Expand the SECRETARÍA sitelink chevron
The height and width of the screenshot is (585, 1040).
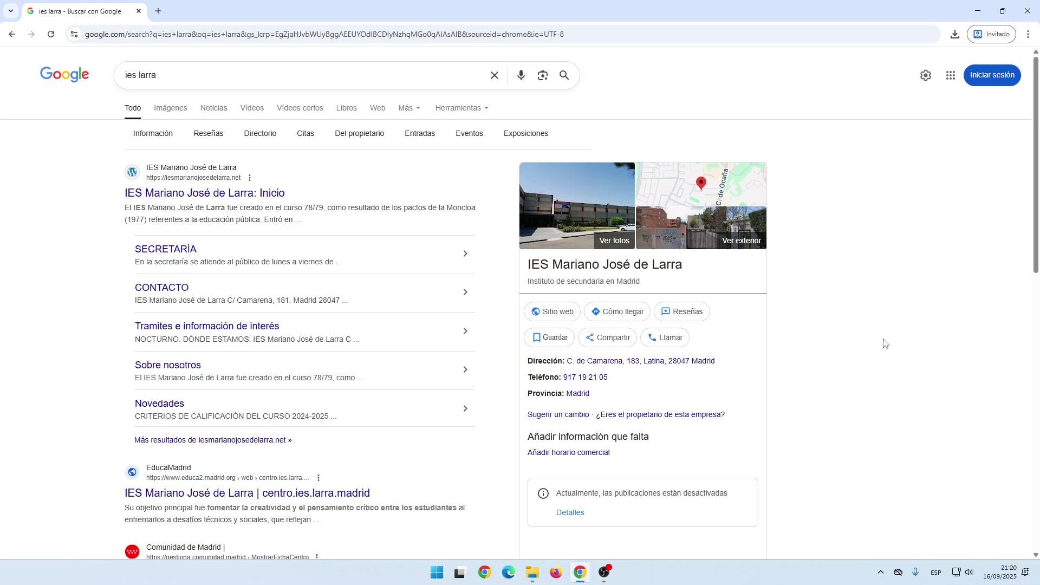pyautogui.click(x=465, y=253)
